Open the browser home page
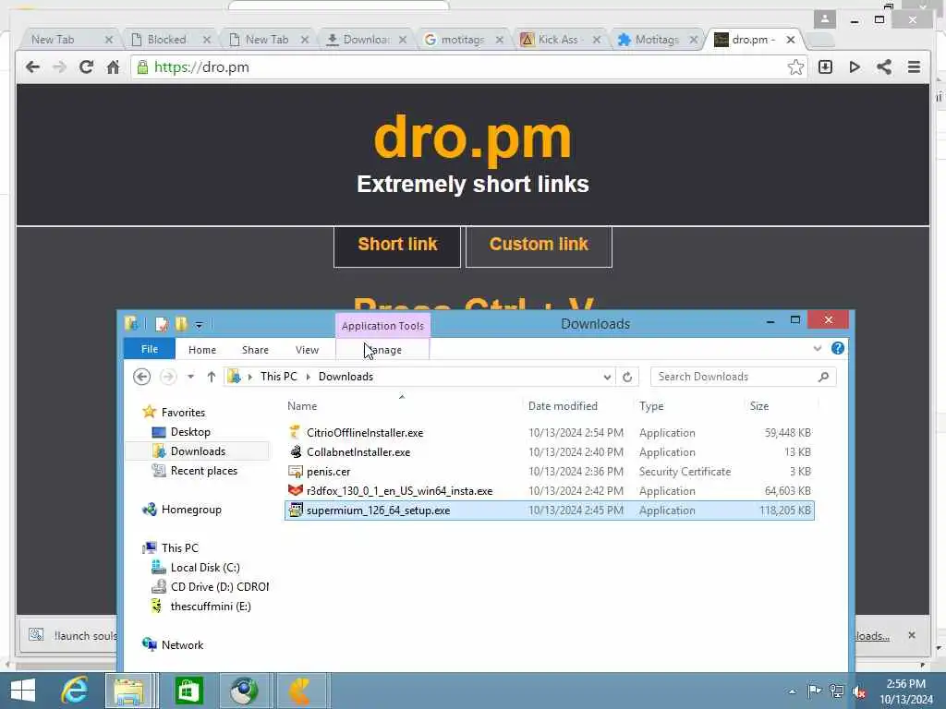This screenshot has height=709, width=946. (113, 66)
